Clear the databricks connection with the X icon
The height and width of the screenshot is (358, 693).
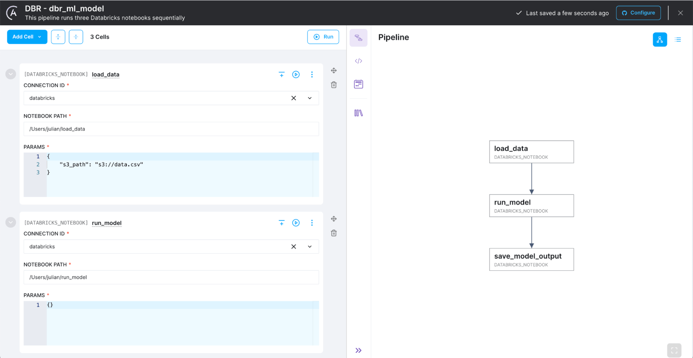[293, 98]
